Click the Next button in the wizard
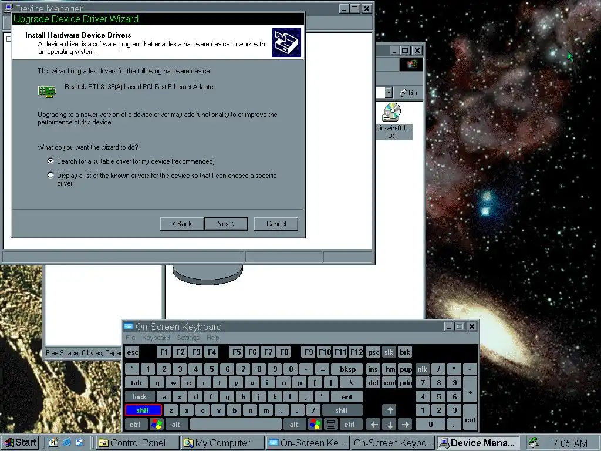The width and height of the screenshot is (601, 451). point(226,224)
